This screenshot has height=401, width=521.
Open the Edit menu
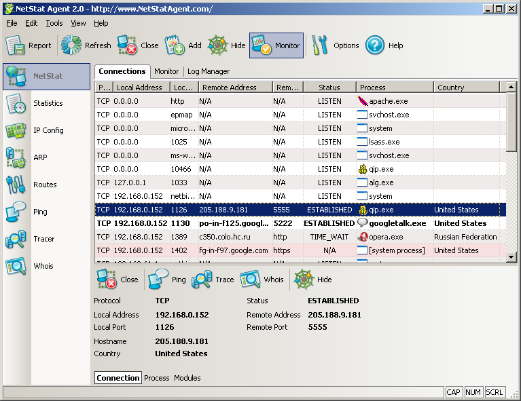point(31,23)
